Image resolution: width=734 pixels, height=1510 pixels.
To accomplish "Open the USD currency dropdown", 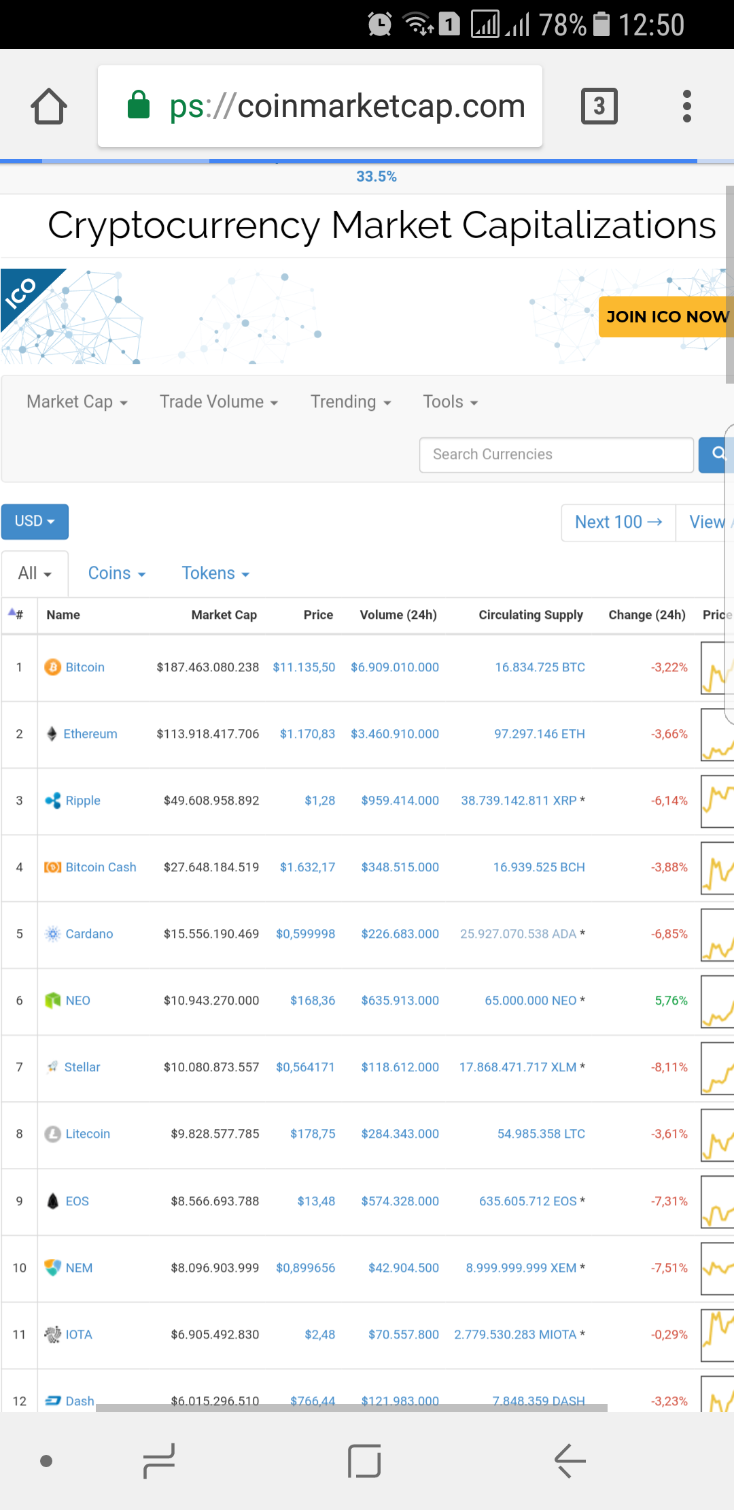I will click(x=35, y=521).
